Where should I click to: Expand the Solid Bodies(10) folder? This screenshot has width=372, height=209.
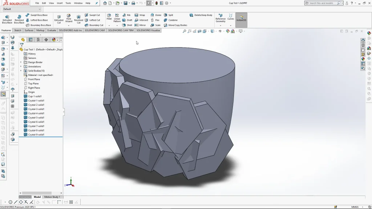[x=21, y=71]
